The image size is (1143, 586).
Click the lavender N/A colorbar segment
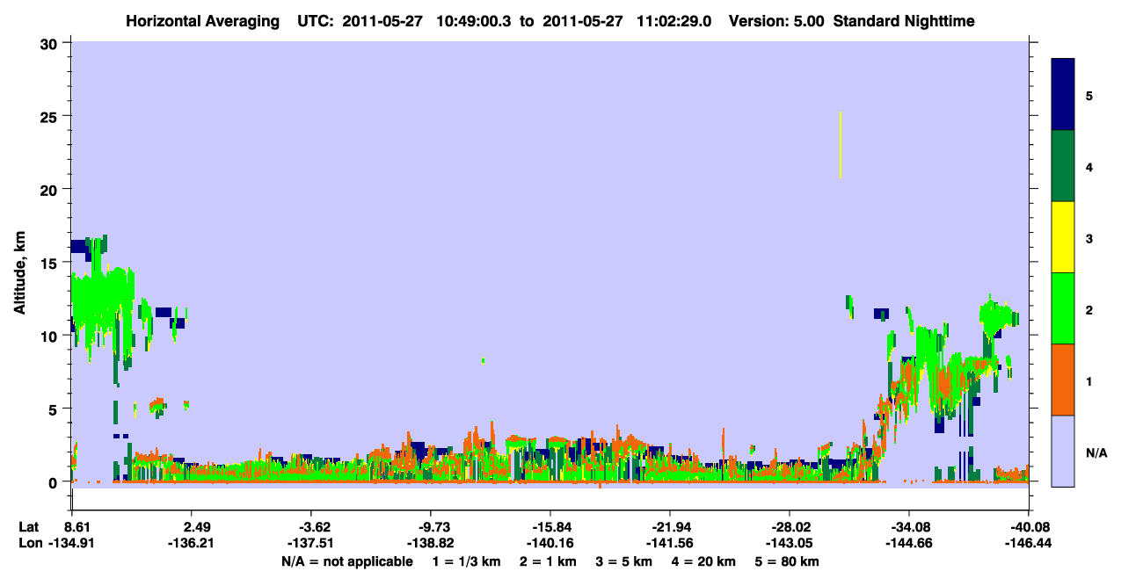1063,451
